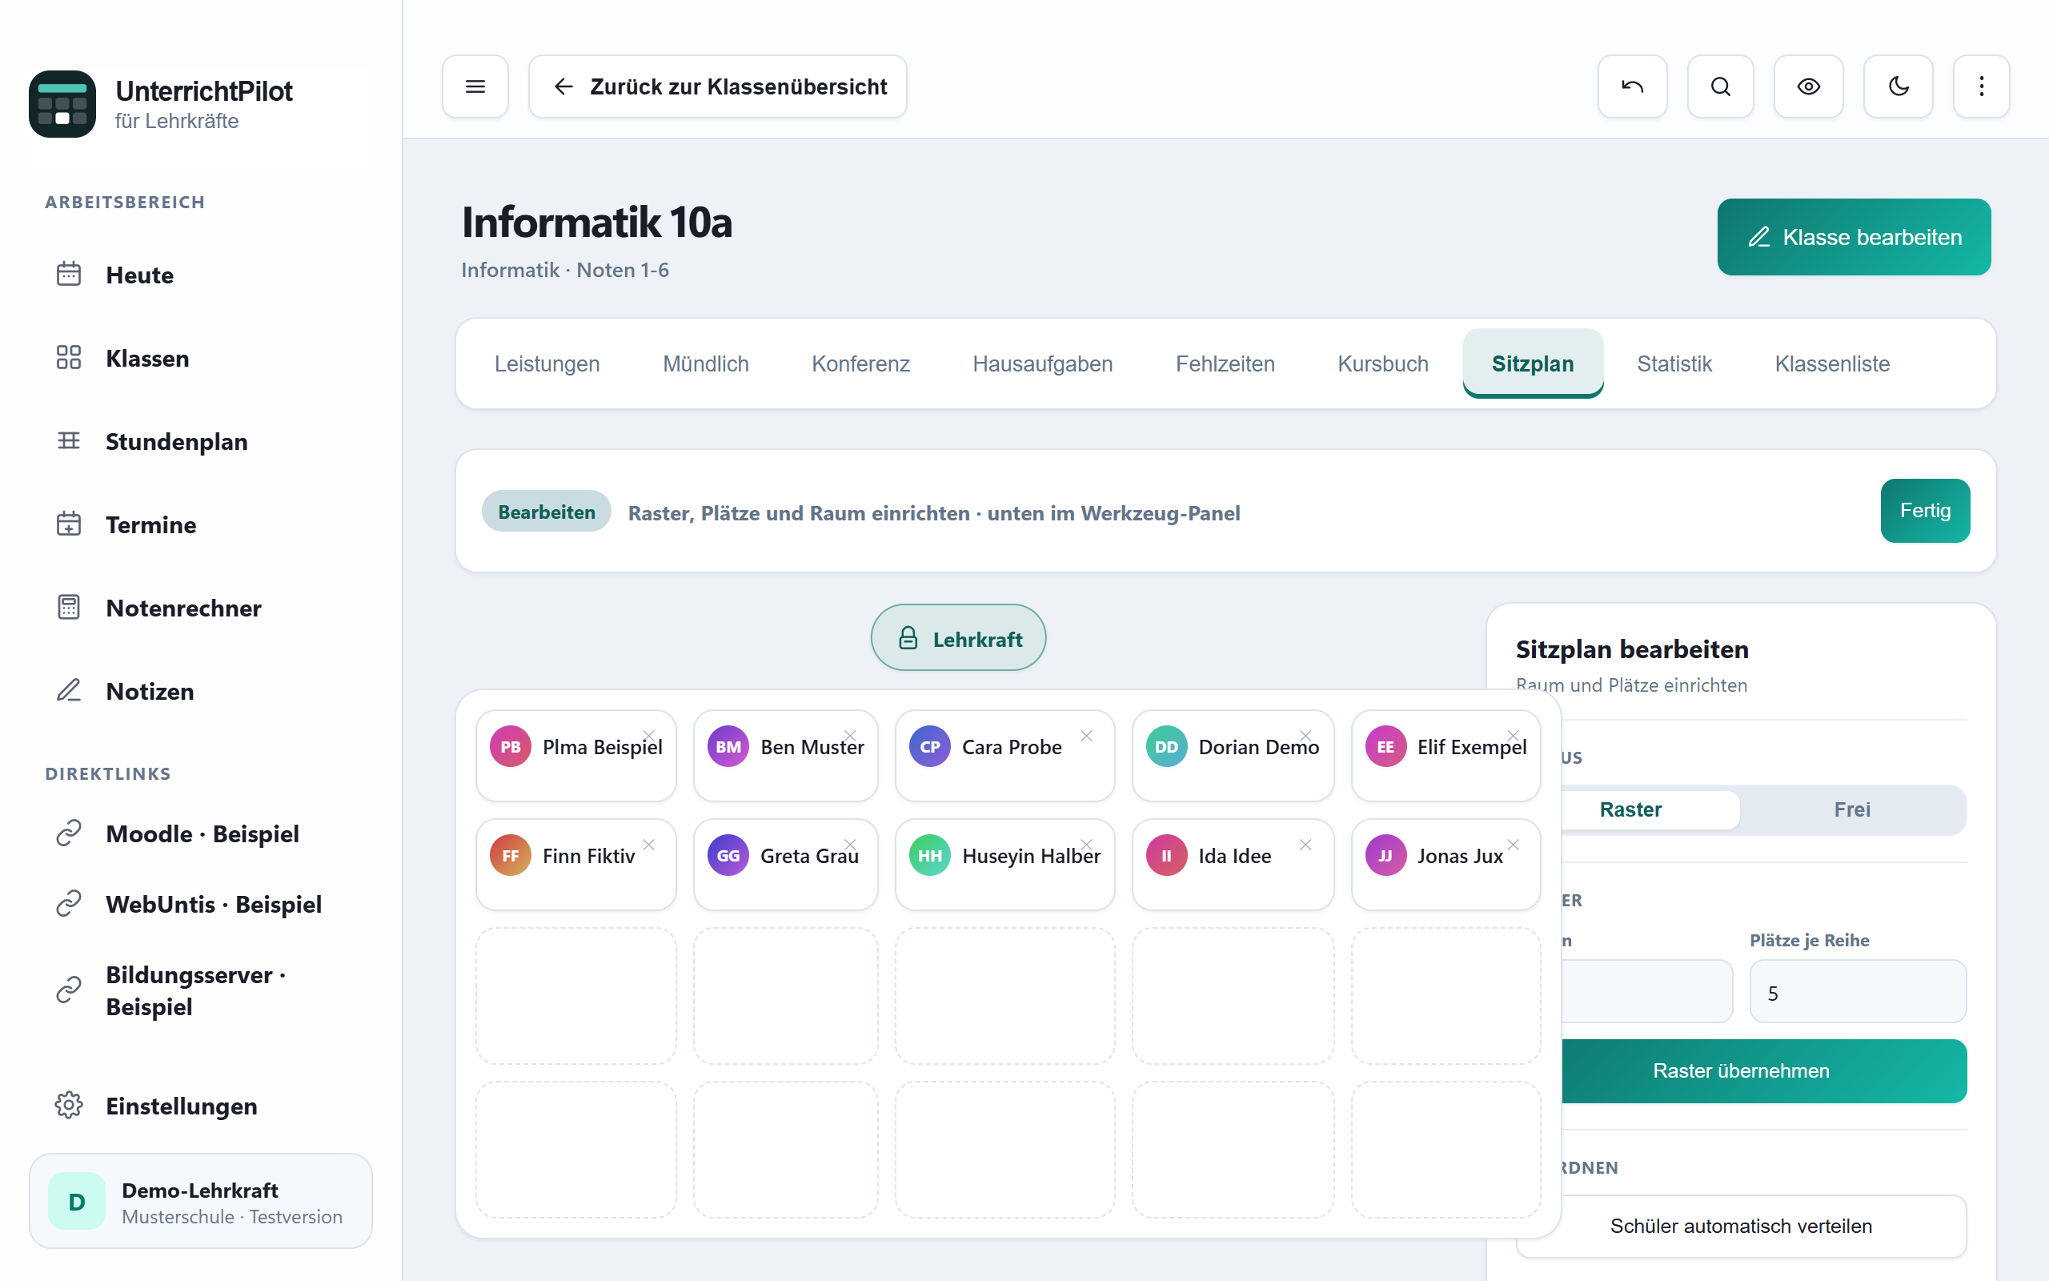Switch to the Fehlzeiten tab
Image resolution: width=2049 pixels, height=1281 pixels.
[1225, 363]
